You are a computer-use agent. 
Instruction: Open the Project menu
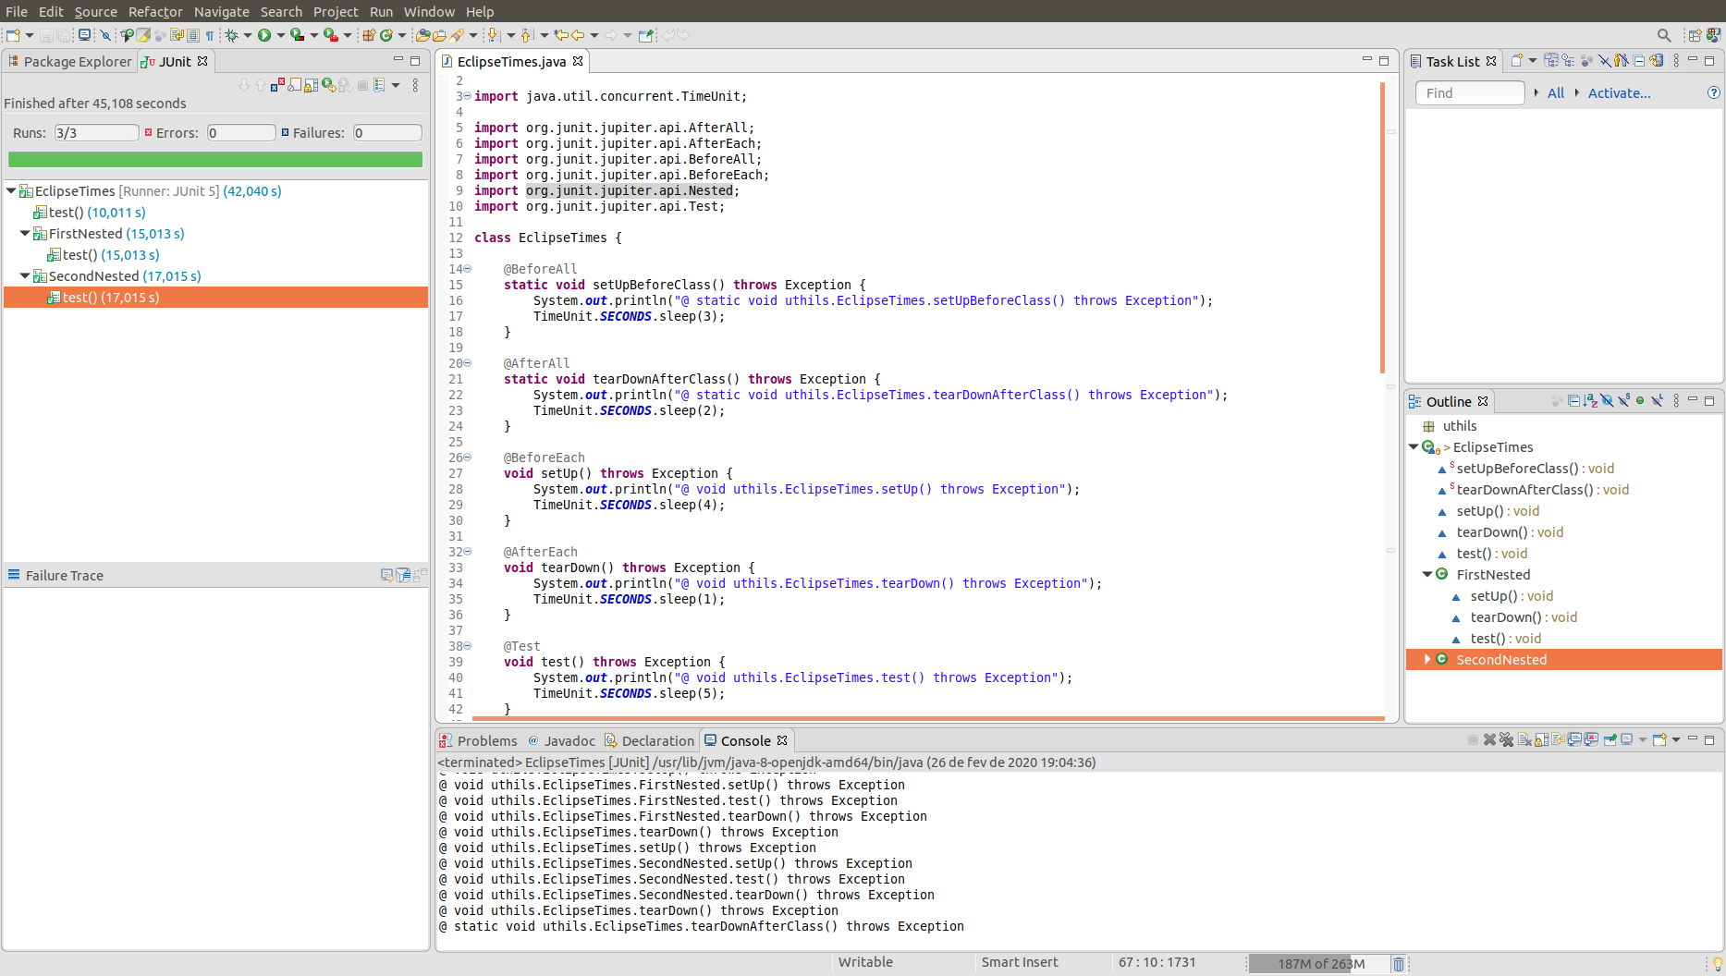[336, 11]
